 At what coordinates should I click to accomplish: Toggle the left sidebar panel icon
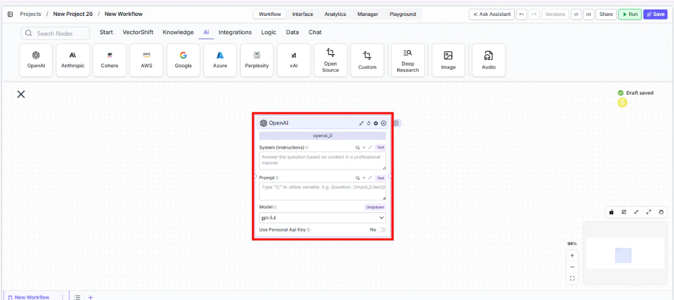coord(10,14)
